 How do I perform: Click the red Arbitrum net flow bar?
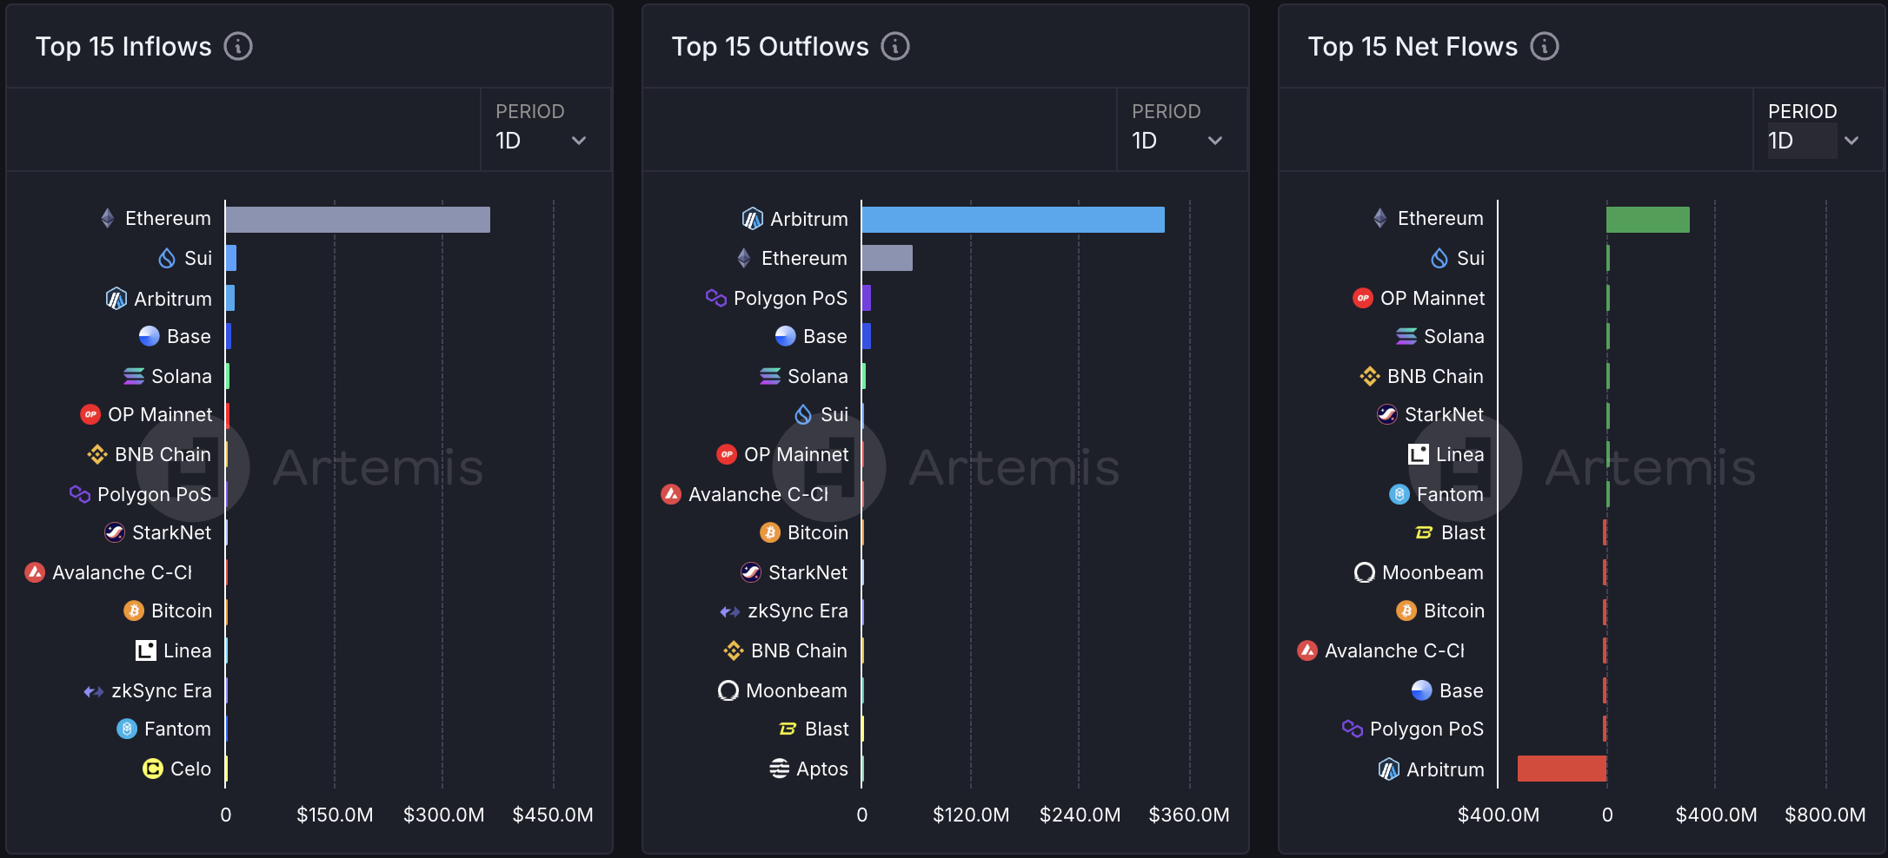1561,769
